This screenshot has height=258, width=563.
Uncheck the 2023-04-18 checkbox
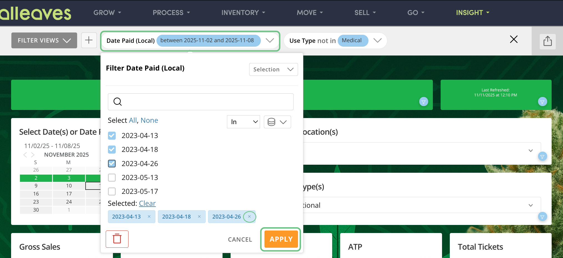112,149
